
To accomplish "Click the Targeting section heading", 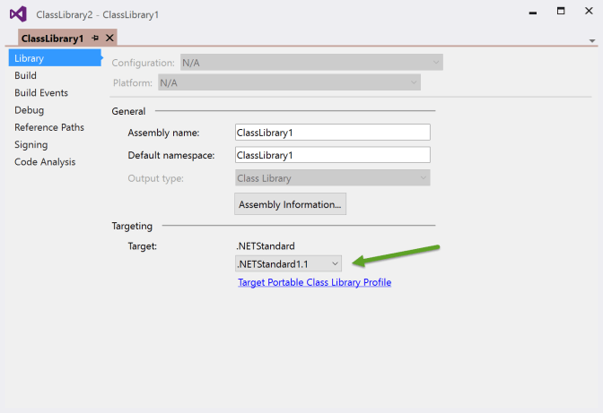I will pos(132,226).
